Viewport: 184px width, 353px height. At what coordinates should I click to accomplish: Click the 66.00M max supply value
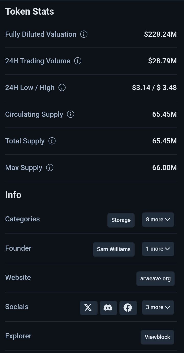[x=164, y=168]
